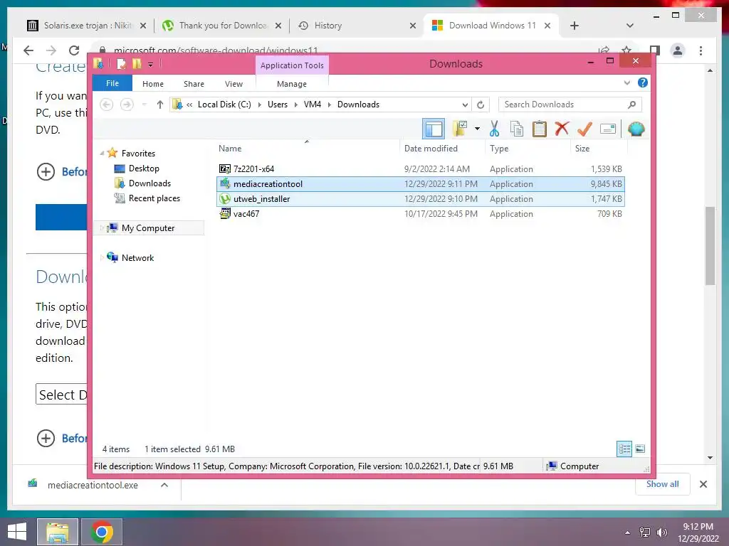Go back in Chrome browser
Screen dimensions: 729x546
(x=28, y=50)
